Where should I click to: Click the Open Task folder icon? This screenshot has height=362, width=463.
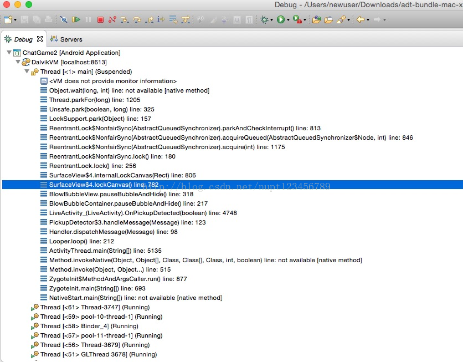(328, 20)
